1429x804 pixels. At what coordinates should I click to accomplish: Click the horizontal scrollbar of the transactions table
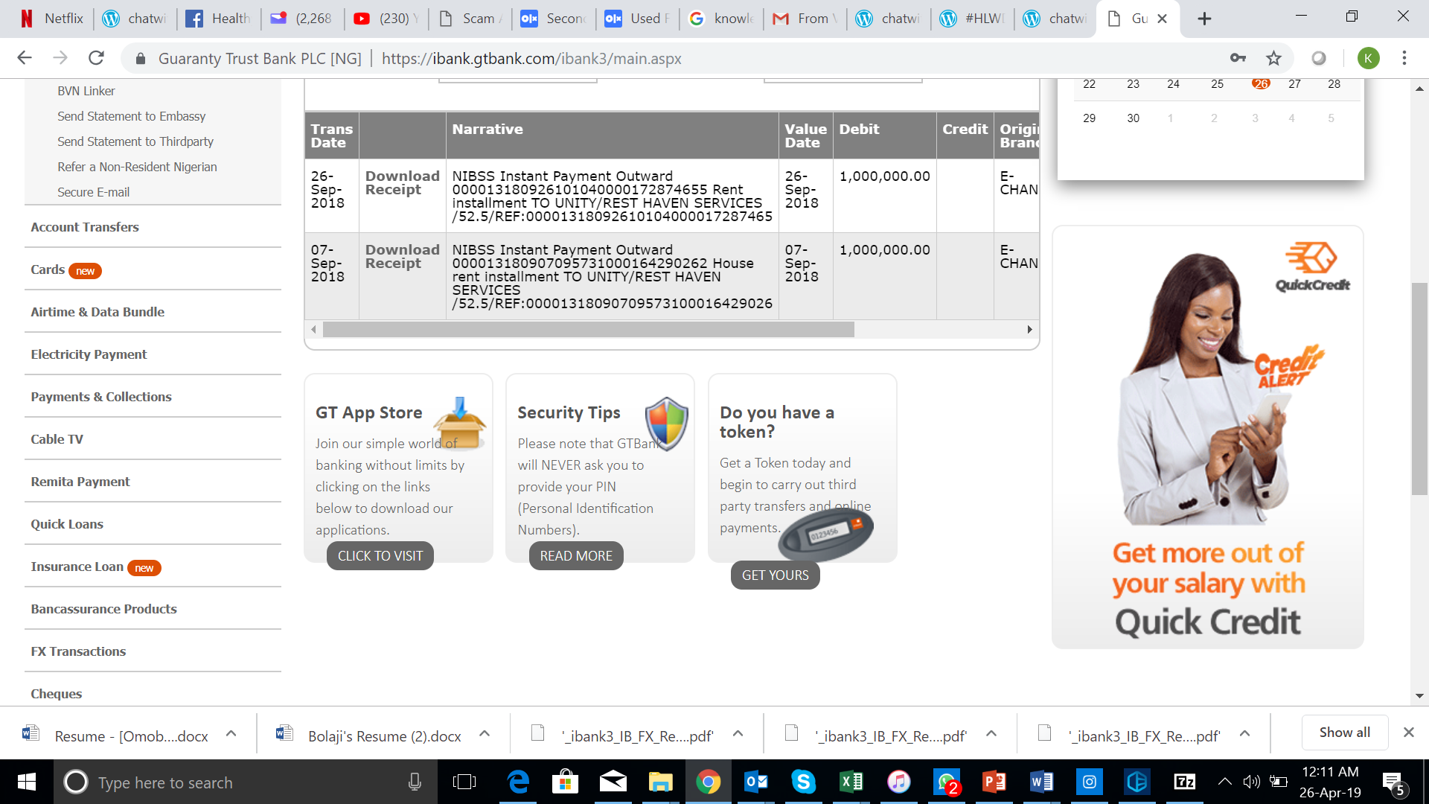[x=588, y=330]
